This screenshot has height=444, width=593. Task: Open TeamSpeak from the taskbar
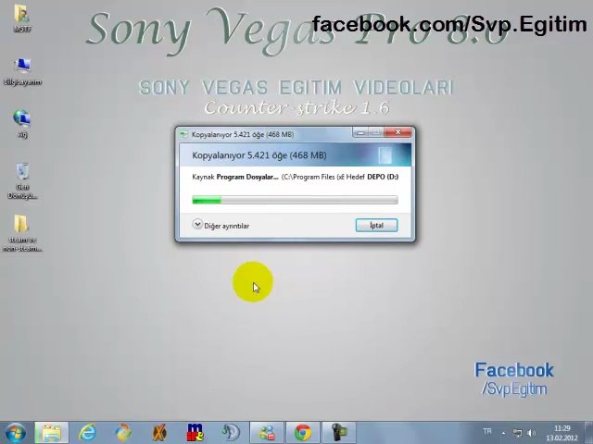point(231,433)
